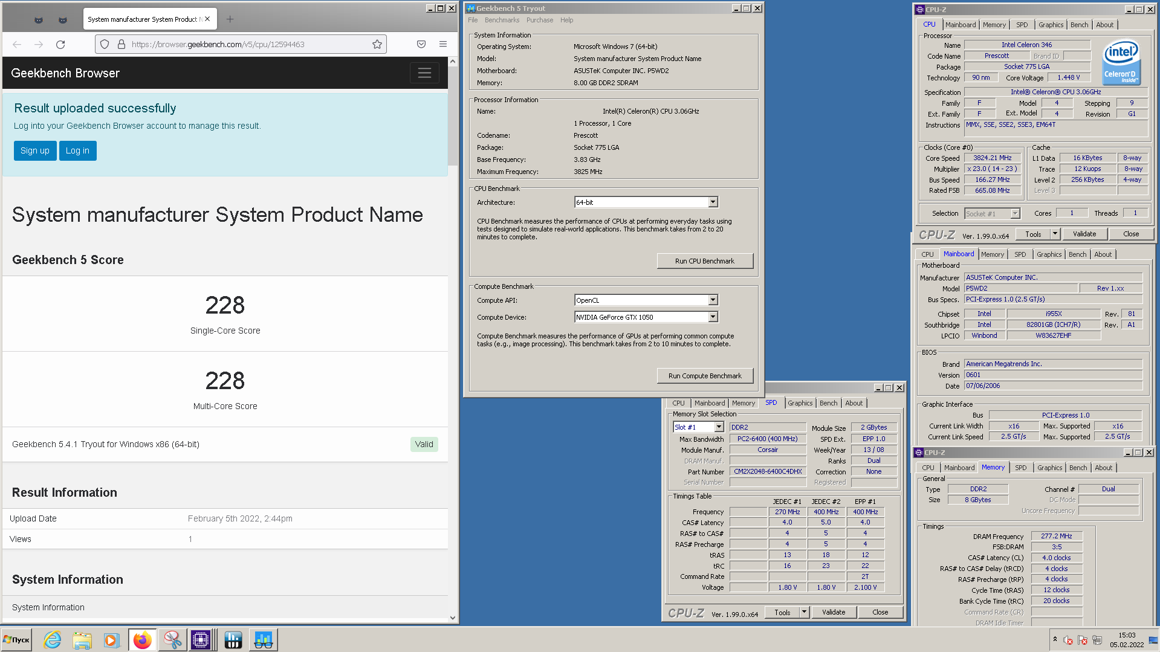This screenshot has height=652, width=1160.
Task: Click the Windows Start button
Action: point(16,640)
